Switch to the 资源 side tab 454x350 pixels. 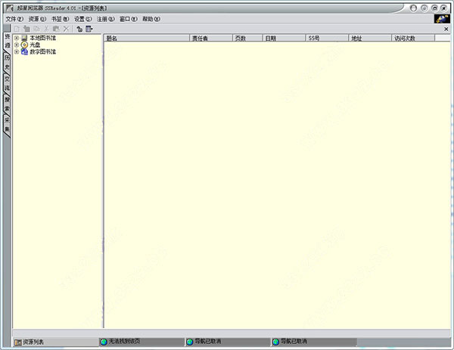8,41
